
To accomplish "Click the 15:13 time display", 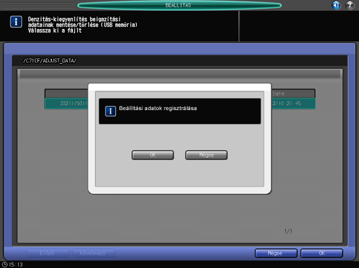I will click(16, 265).
